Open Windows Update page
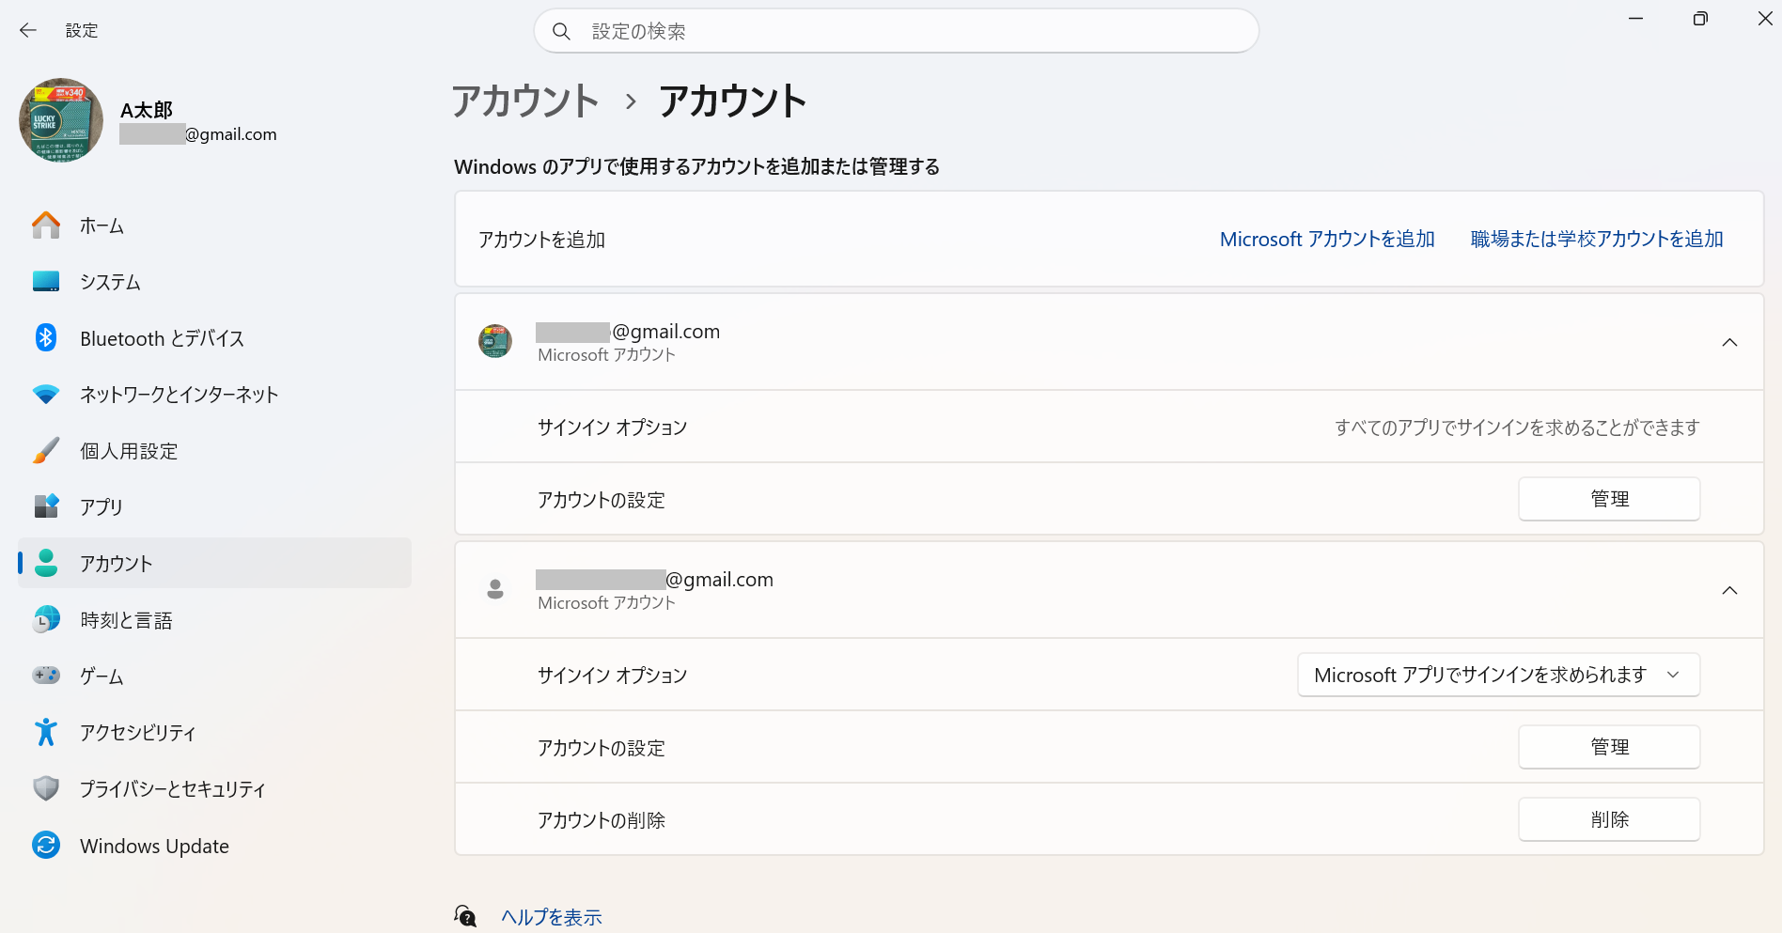 214,846
